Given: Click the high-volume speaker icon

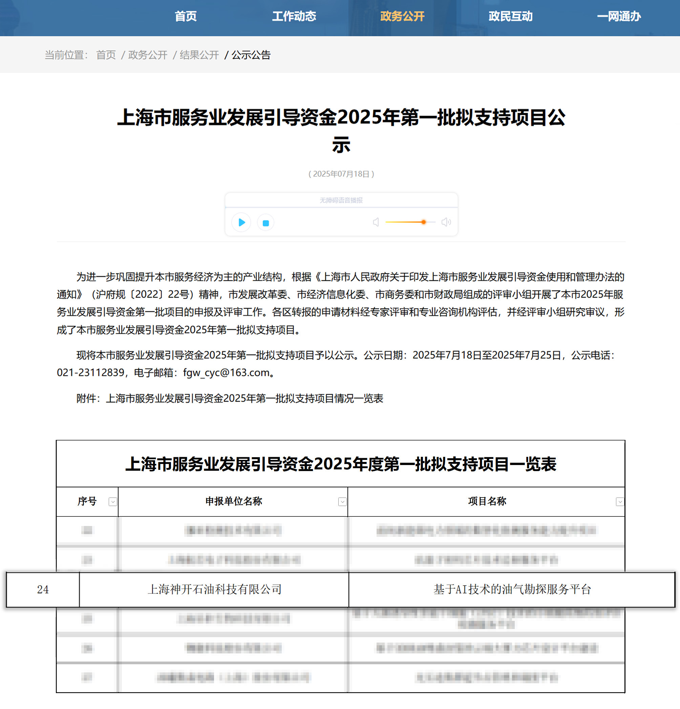Looking at the screenshot, I should (446, 222).
